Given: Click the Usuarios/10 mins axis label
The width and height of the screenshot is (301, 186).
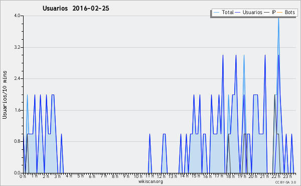Looking at the screenshot, I should pyautogui.click(x=5, y=95).
